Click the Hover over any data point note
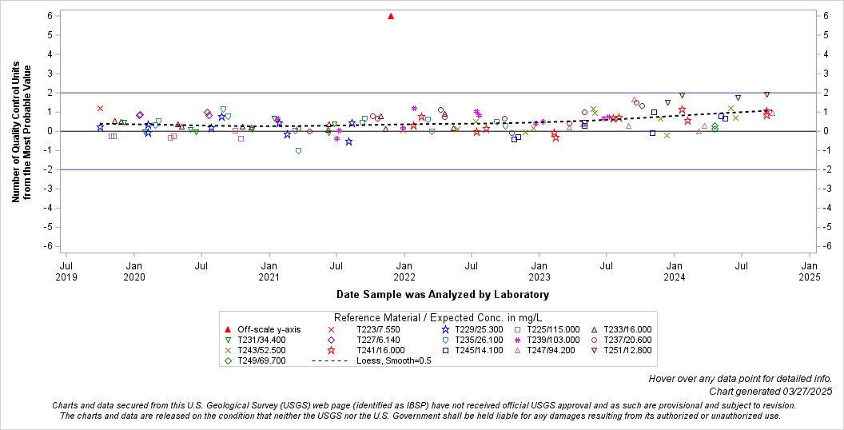The image size is (844, 430). tap(740, 379)
